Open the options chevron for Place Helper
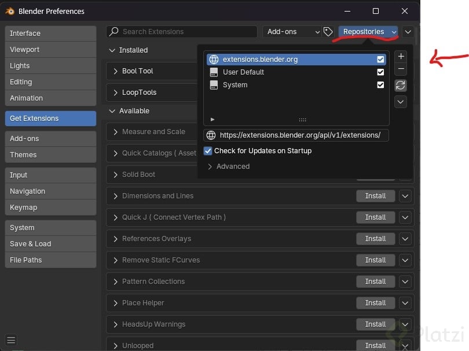Screen dimensions: 469x351 coord(405,303)
